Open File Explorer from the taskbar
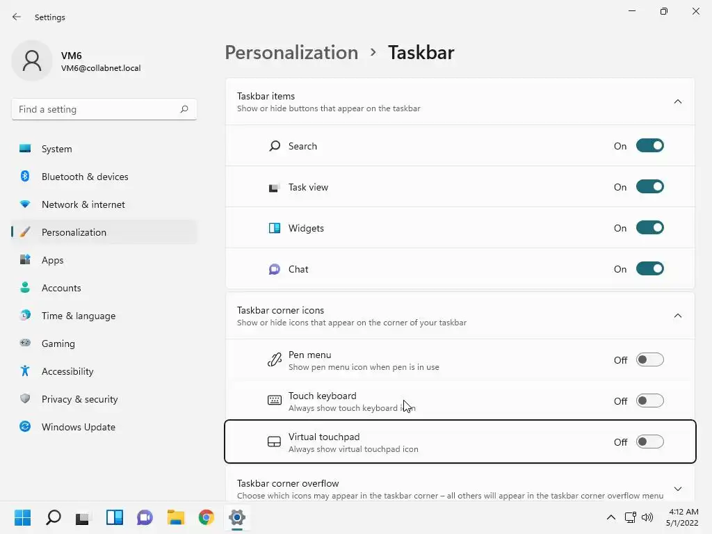Viewport: 712px width, 534px height. [175, 517]
